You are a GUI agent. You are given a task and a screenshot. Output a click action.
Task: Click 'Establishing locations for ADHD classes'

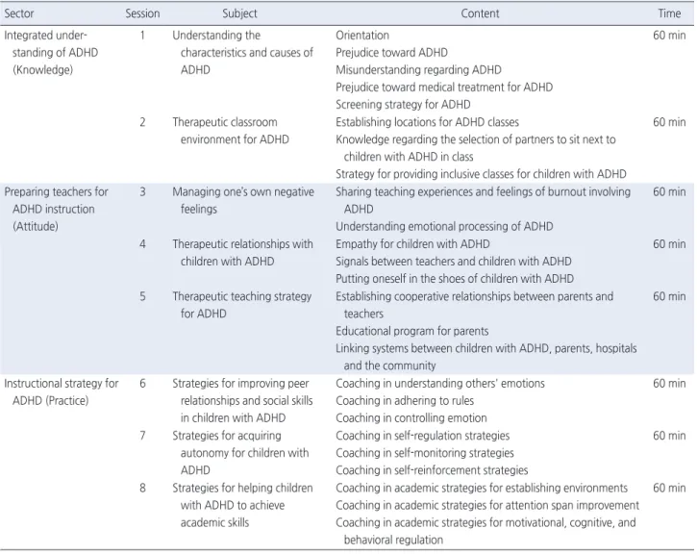[x=427, y=122]
